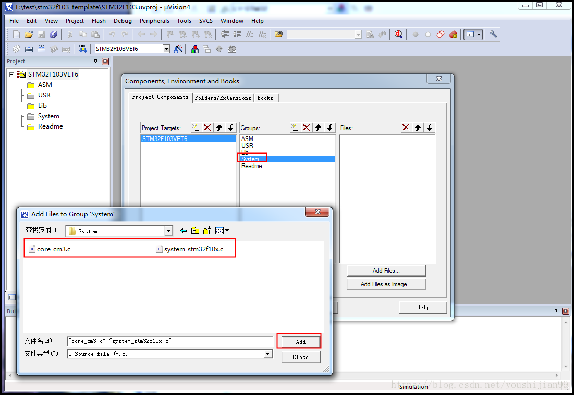
Task: Open the find text combo box dropdown
Action: pos(358,34)
